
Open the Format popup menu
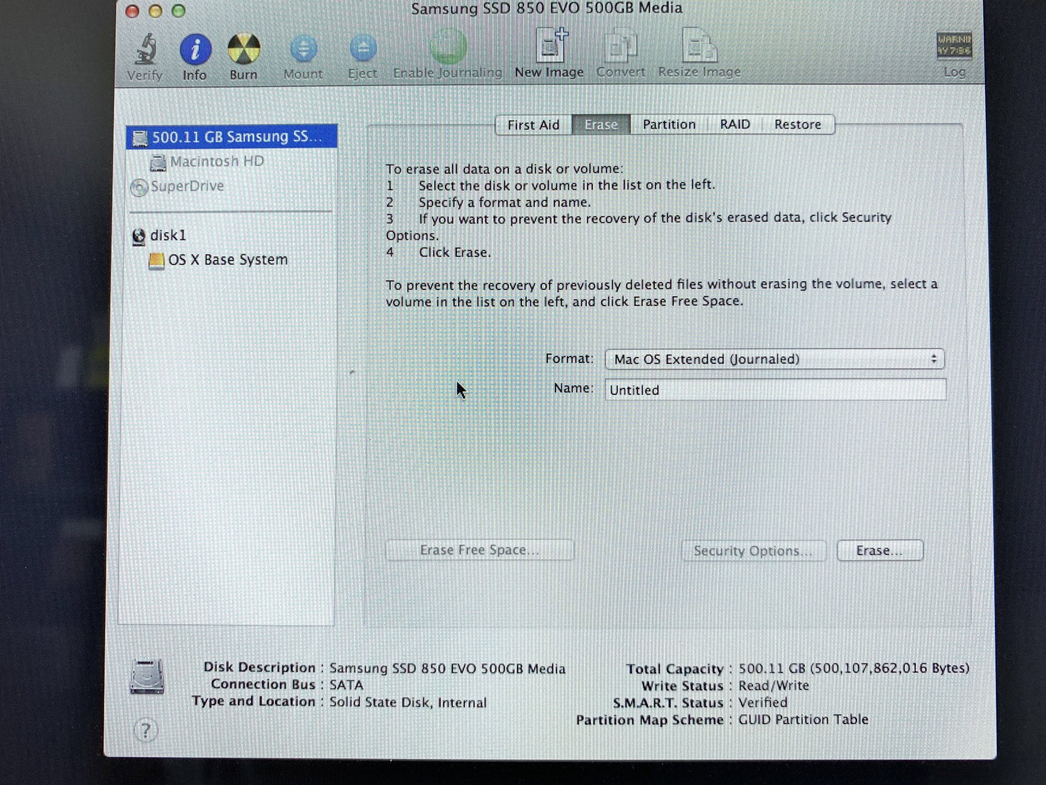point(775,359)
